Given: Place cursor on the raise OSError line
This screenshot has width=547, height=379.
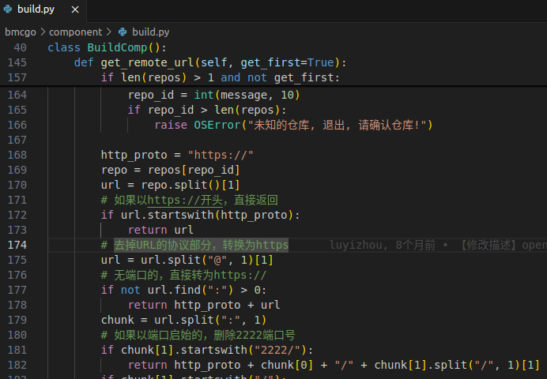Looking at the screenshot, I should [x=292, y=125].
